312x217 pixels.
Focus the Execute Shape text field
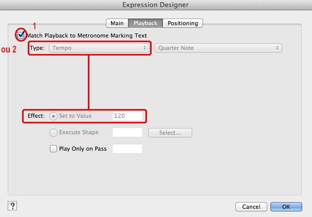(x=127, y=133)
